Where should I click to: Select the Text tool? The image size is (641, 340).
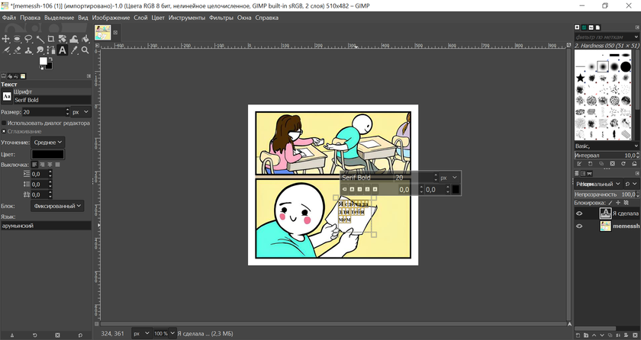[63, 50]
